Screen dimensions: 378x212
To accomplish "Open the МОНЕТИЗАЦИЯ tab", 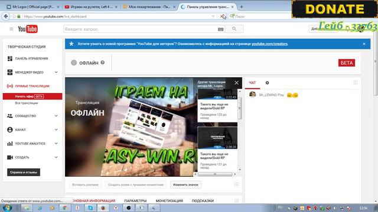I will coord(170,201).
